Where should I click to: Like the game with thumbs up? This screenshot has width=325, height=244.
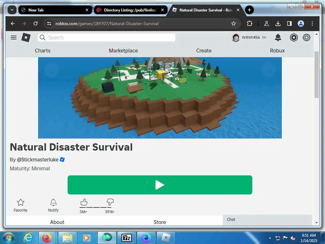(x=84, y=202)
